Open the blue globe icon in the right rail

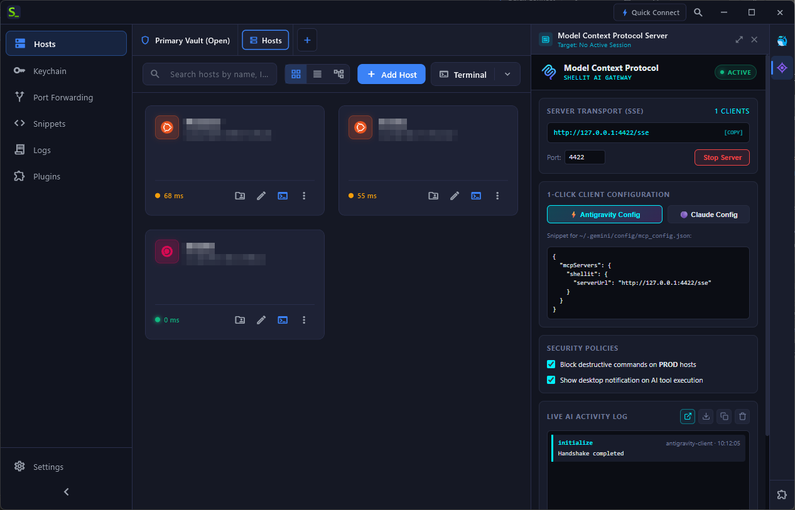(782, 41)
